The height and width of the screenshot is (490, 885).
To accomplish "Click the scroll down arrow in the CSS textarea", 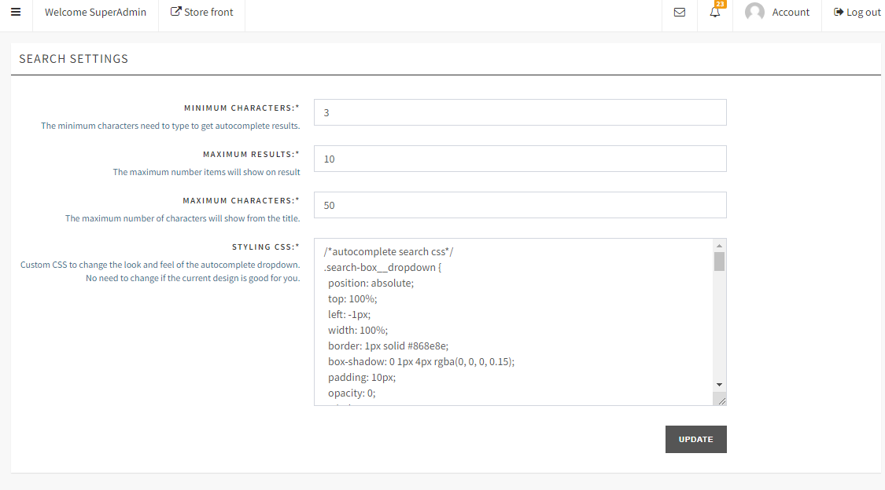I will (719, 384).
